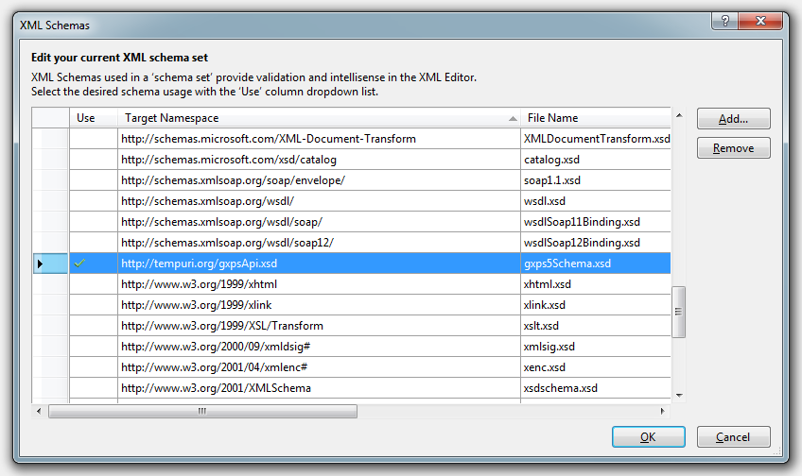This screenshot has width=802, height=476.
Task: Confirm with the OK button
Action: click(x=648, y=437)
